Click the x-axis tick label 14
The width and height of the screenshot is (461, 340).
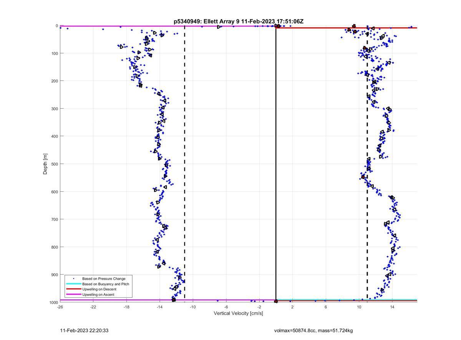click(392, 307)
